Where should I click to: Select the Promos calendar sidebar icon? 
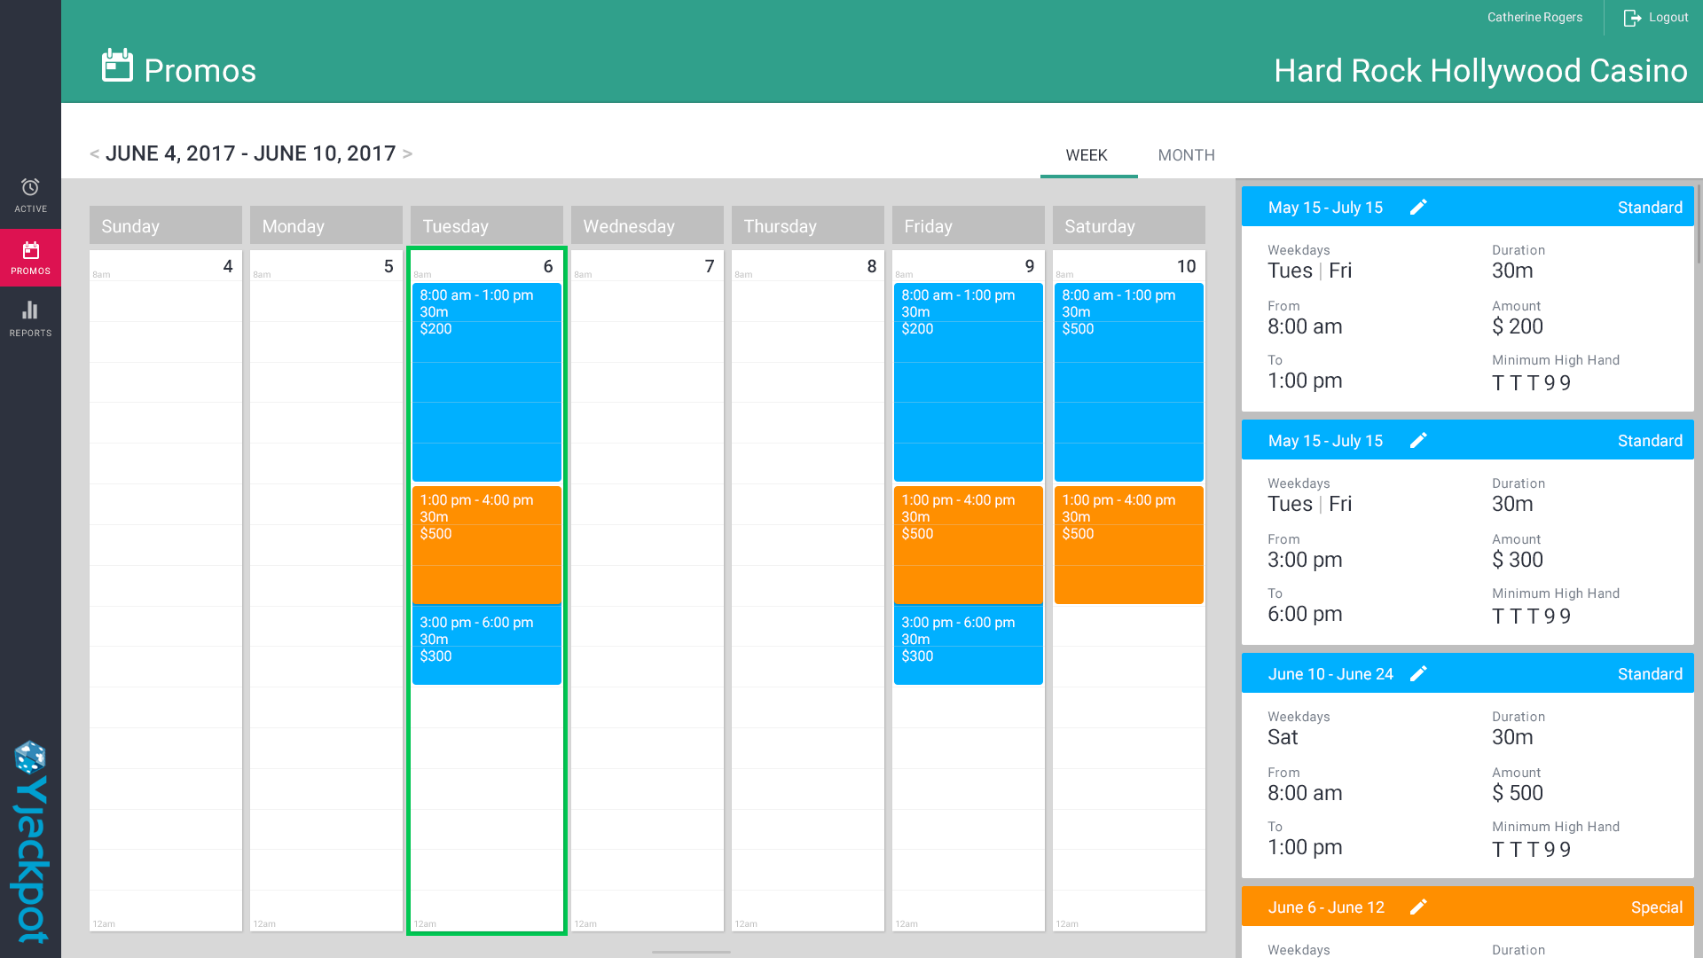coord(30,251)
